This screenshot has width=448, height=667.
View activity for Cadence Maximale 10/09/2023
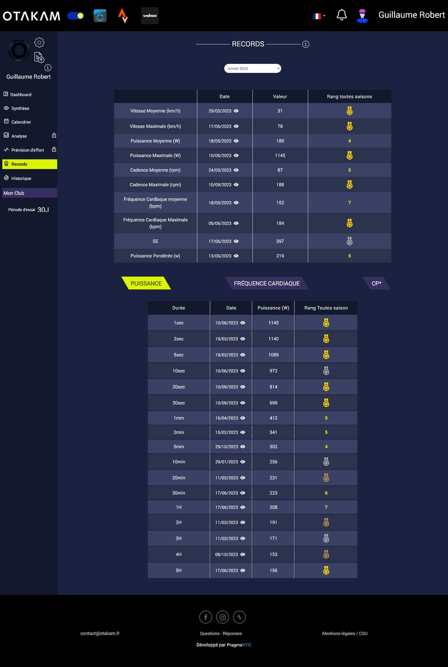pos(236,184)
